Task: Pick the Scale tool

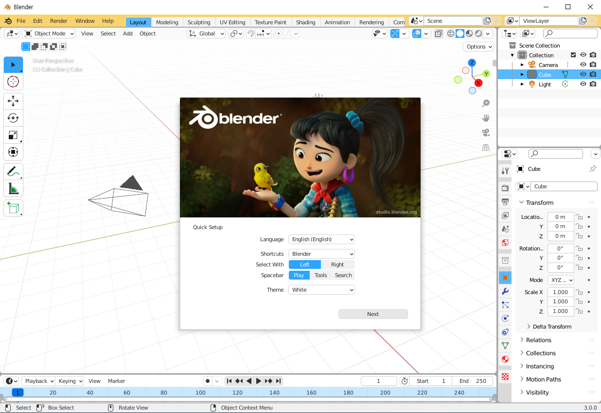Action: tap(13, 135)
